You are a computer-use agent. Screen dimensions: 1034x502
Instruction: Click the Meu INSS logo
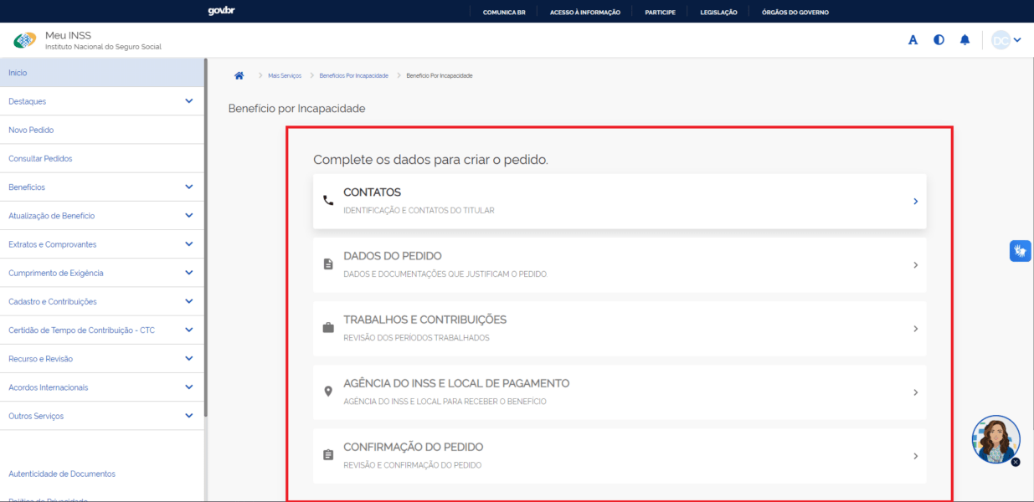click(25, 40)
